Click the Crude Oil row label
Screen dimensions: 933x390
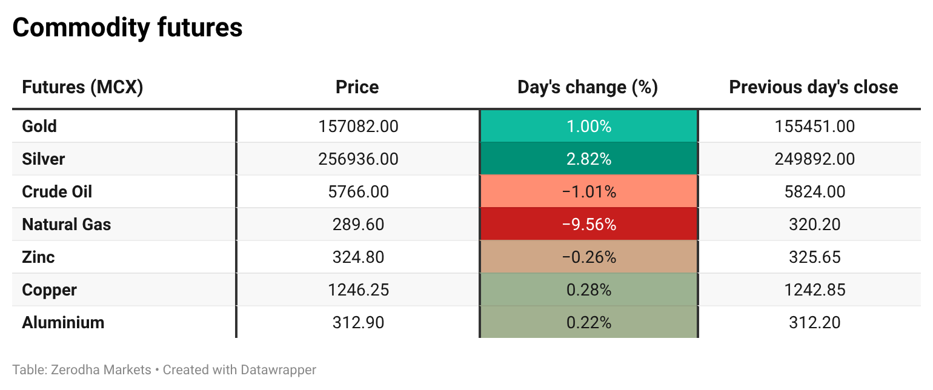pos(57,192)
